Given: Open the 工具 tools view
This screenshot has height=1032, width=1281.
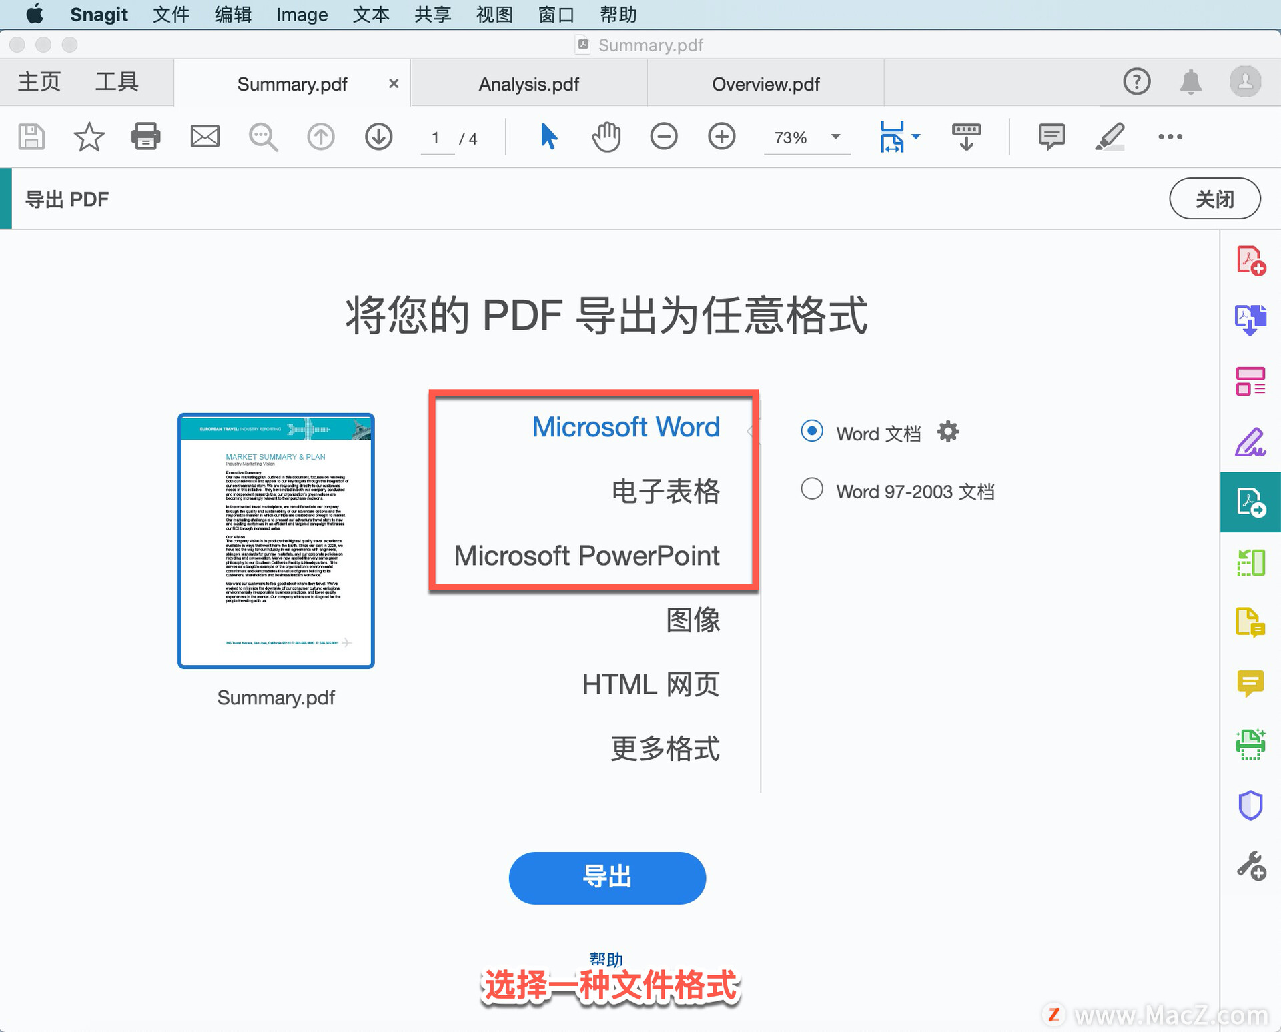Looking at the screenshot, I should (117, 82).
